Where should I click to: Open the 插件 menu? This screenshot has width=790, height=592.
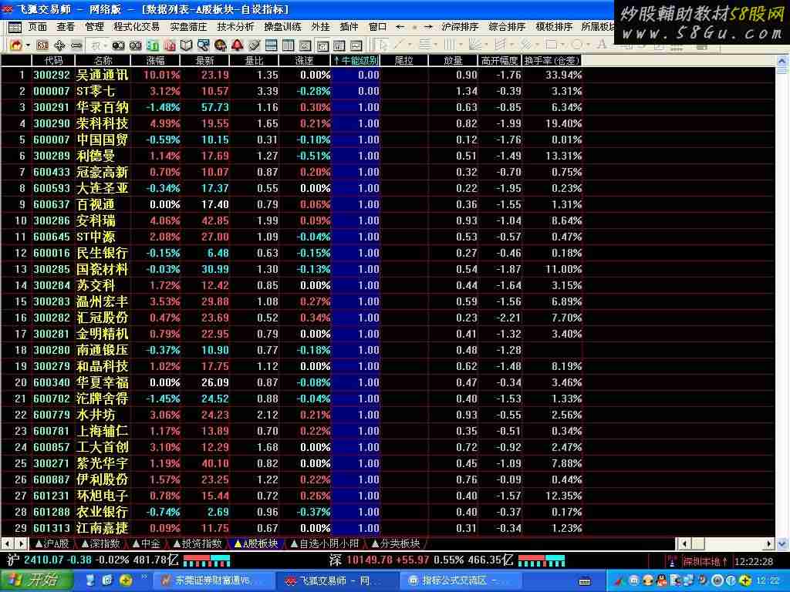pos(349,27)
